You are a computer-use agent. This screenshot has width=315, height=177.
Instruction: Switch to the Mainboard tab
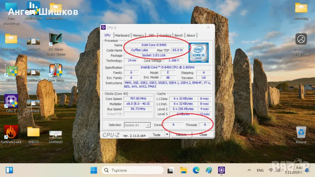click(122, 35)
